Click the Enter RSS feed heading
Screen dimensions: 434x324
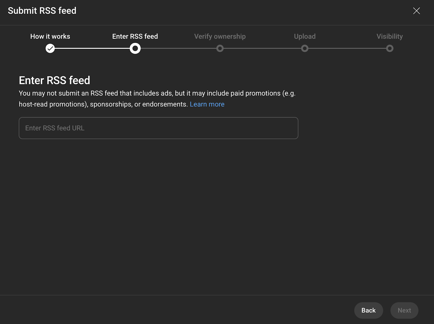(55, 81)
